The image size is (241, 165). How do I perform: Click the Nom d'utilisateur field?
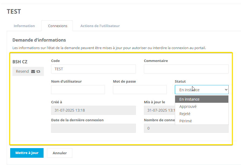(78, 90)
